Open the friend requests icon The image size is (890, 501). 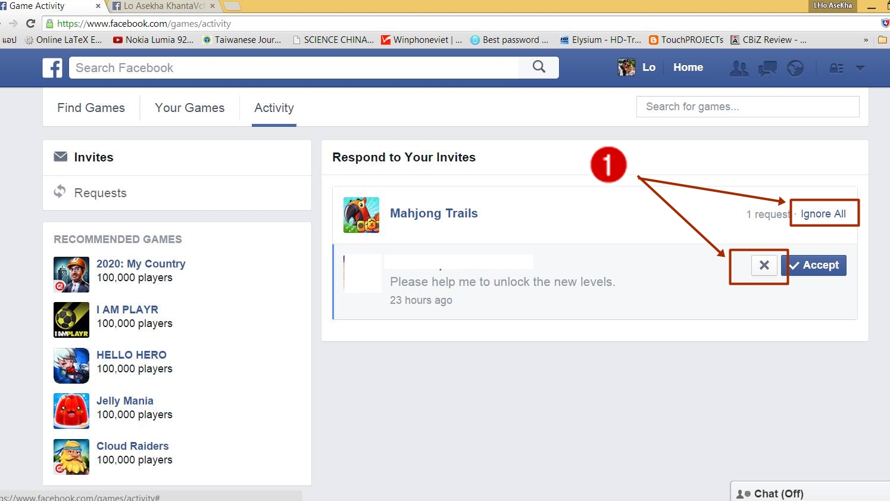coord(739,68)
